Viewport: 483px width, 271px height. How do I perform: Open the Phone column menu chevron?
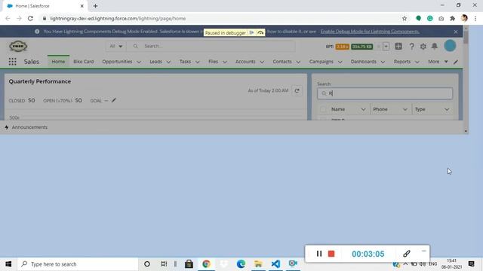point(405,109)
